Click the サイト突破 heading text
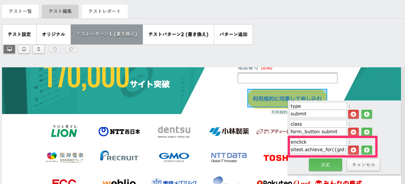The image size is (405, 184). (150, 84)
